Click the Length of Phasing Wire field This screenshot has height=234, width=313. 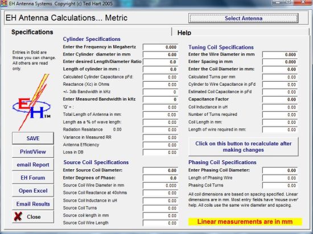point(280,178)
